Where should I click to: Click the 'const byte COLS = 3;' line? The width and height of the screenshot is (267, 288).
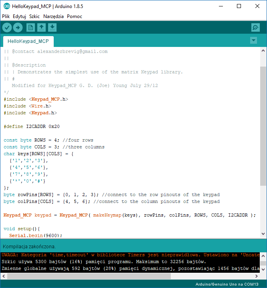pyautogui.click(x=54, y=147)
